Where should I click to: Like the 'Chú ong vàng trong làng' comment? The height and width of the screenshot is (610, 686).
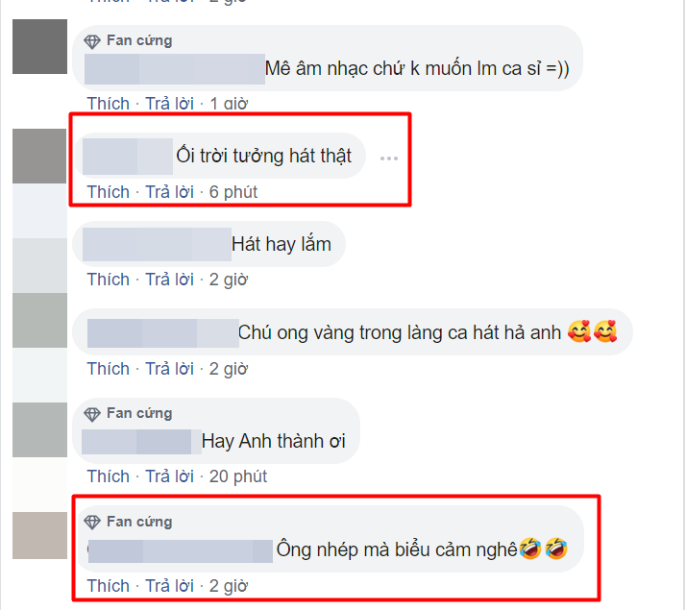pos(108,369)
